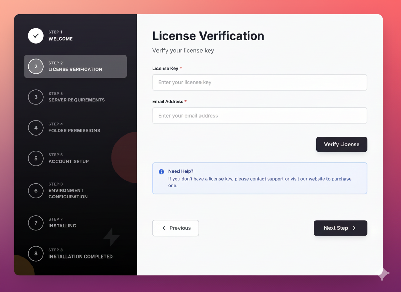401x292 pixels.
Task: Open Environment Configuration step label
Action: pyautogui.click(x=68, y=194)
